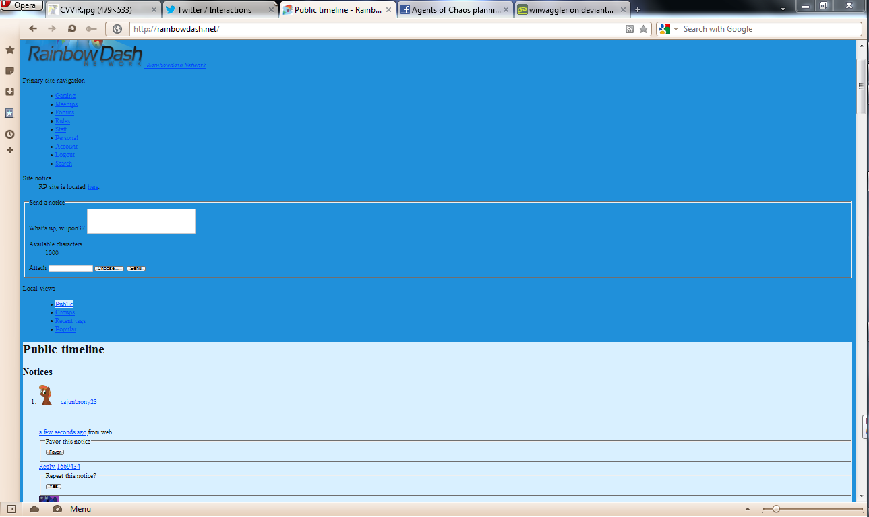Viewport: 869px width, 517px height.
Task: Click the globe site-info badge in address bar
Action: tap(118, 29)
